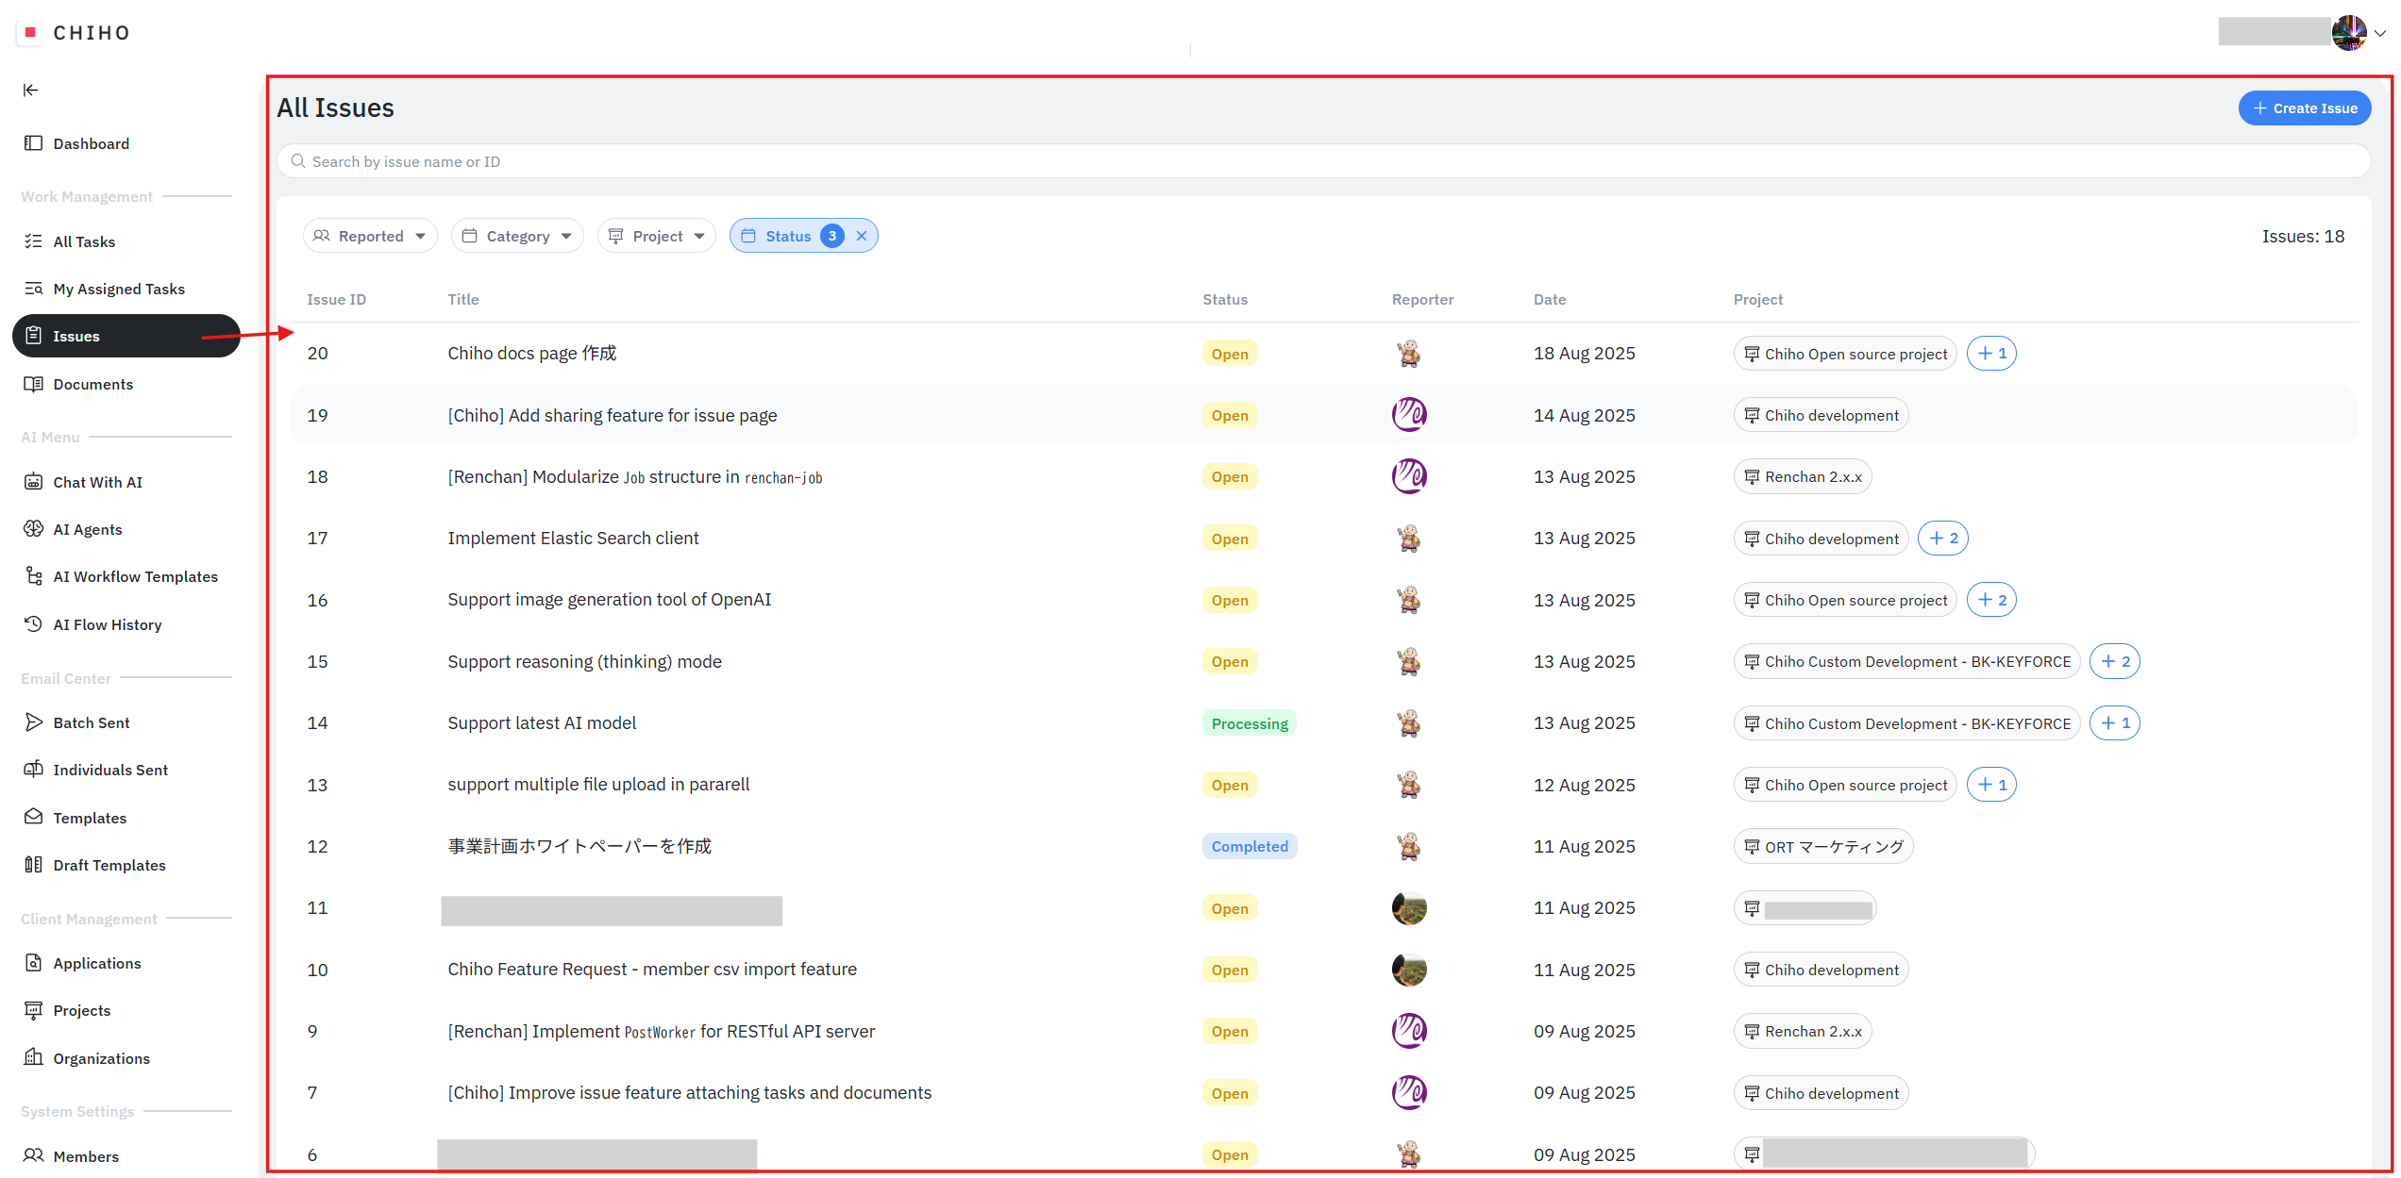Image resolution: width=2401 pixels, height=1178 pixels.
Task: Open AI Flow History
Action: pos(107,624)
